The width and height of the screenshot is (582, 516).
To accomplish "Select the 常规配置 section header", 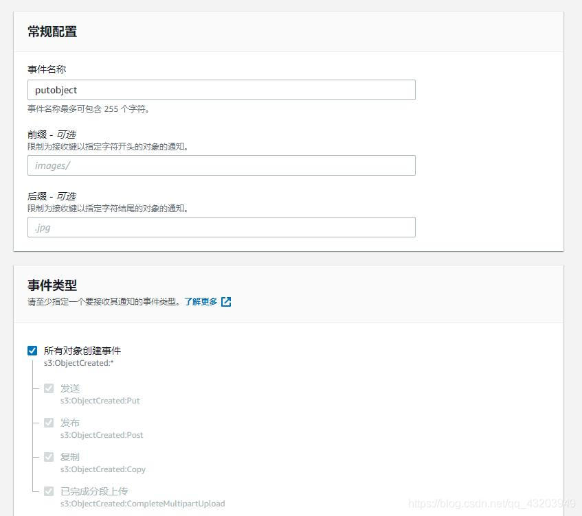I will [51, 32].
